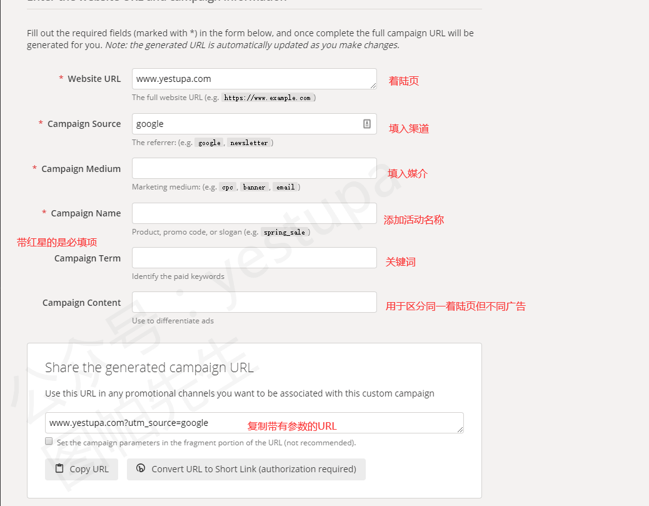This screenshot has height=506, width=649.
Task: Click the 'google' example tag under Campaign Source
Action: 209,143
